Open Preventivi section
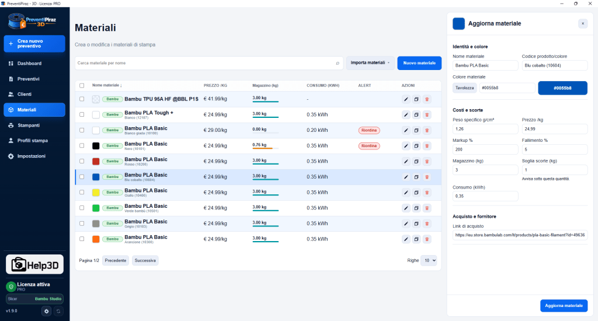This screenshot has width=598, height=321. click(x=34, y=79)
